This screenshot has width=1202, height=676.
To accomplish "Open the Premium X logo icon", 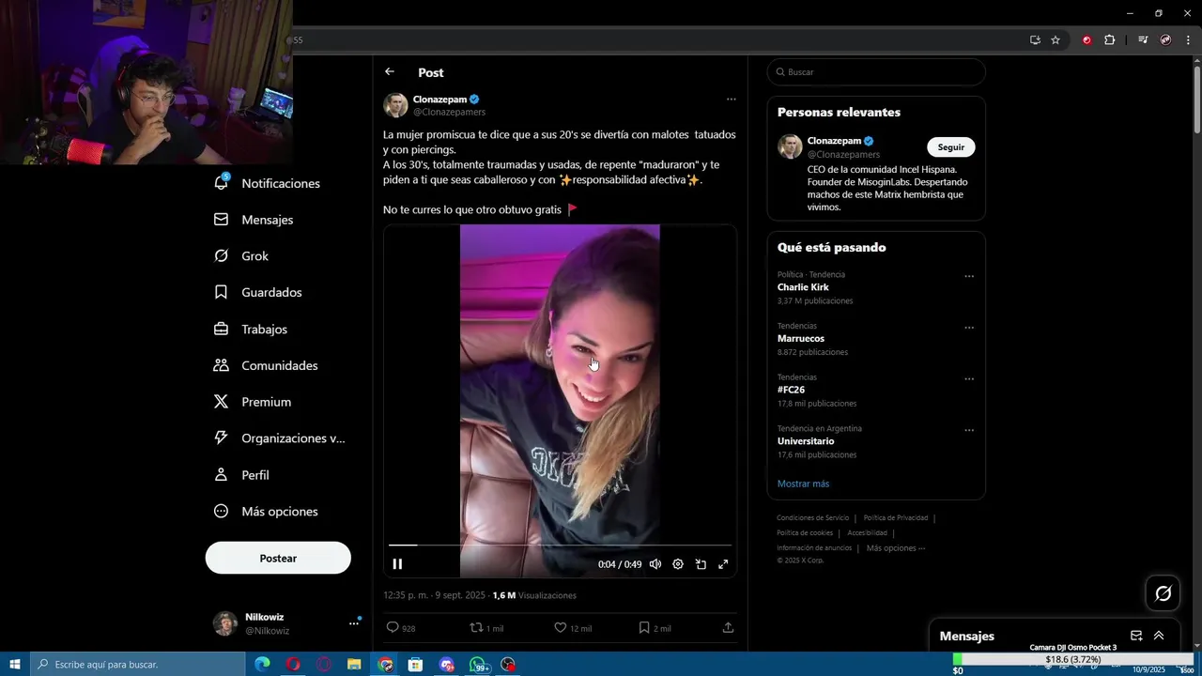I will coord(221,402).
